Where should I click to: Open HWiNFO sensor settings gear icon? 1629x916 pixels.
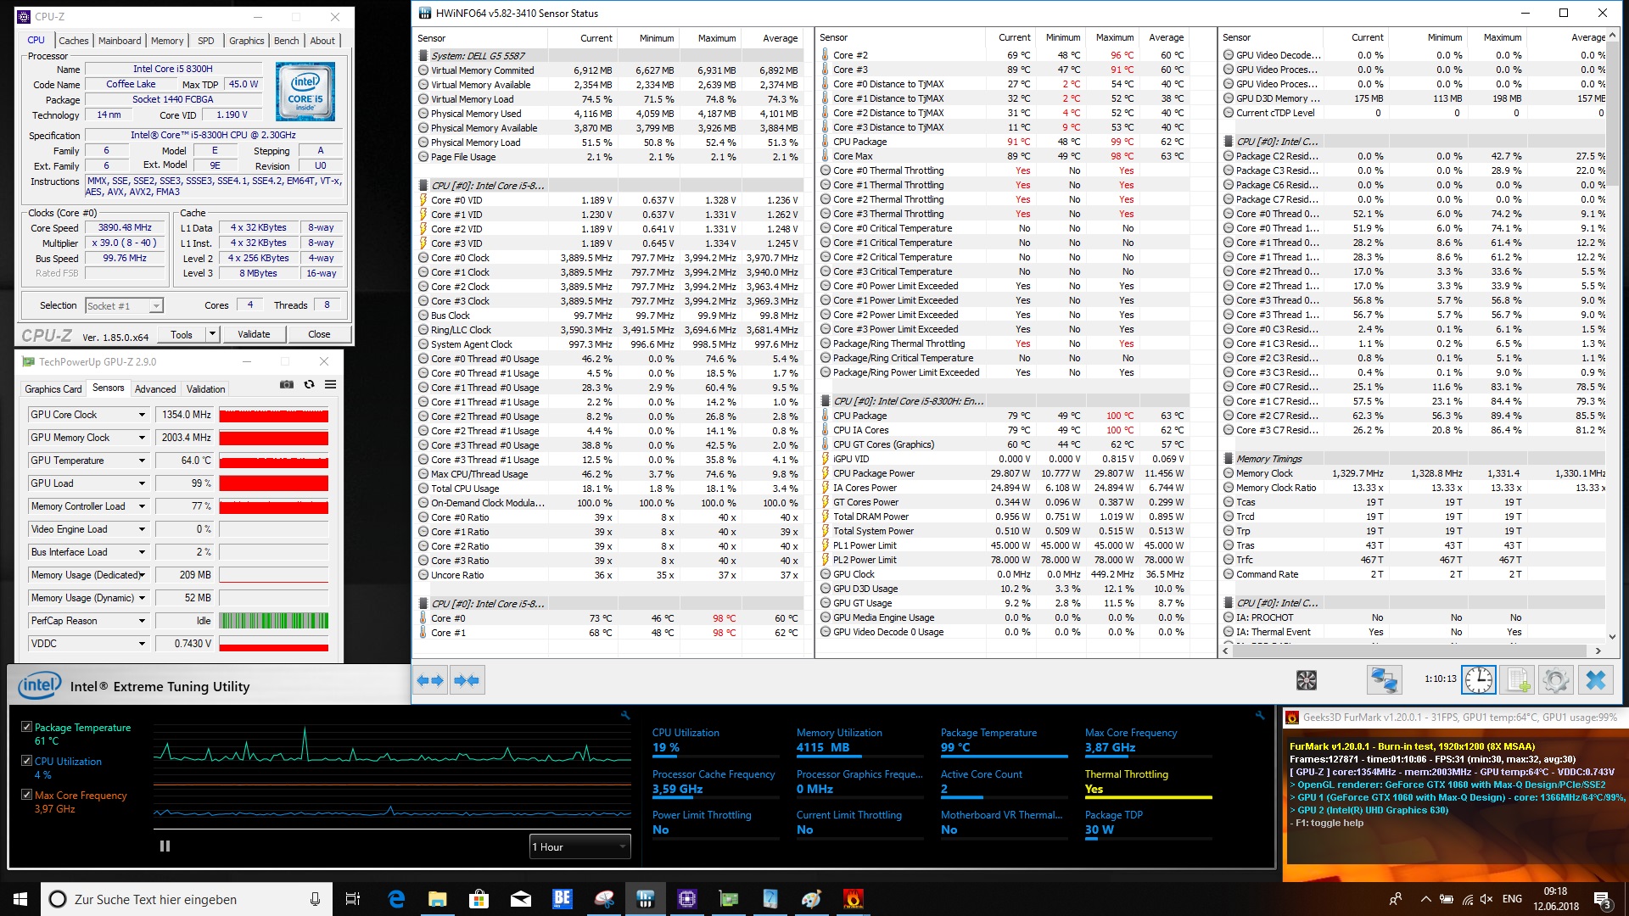pyautogui.click(x=1555, y=680)
